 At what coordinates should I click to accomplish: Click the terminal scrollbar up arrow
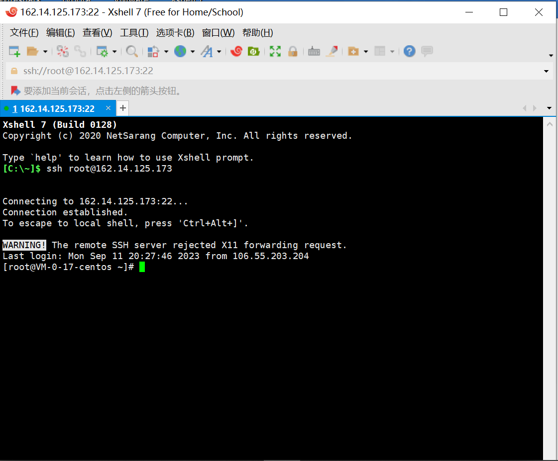click(x=550, y=124)
